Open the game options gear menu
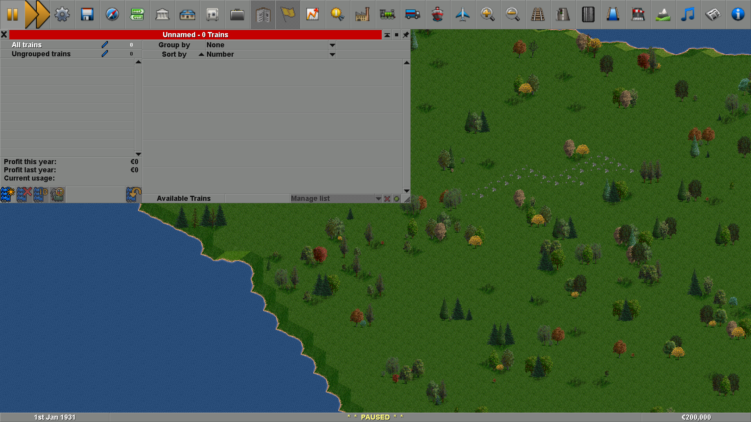751x422 pixels. tap(63, 14)
